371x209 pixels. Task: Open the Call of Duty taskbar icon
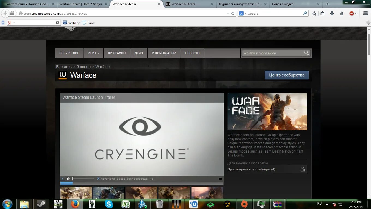[58, 204]
